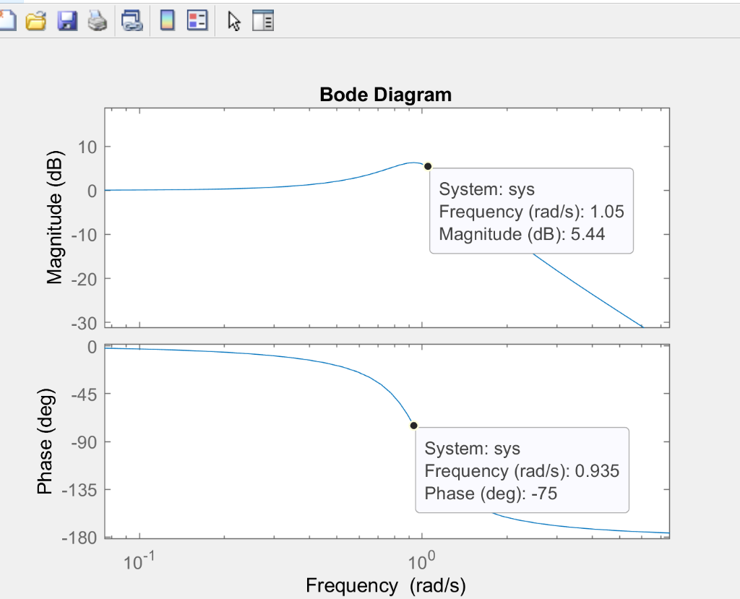
Task: Create a new figure via New icon
Action: [x=7, y=20]
